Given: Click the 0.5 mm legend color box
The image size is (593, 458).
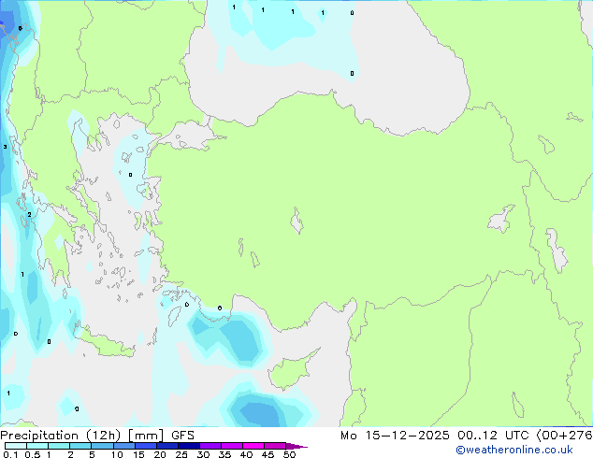Looking at the screenshot, I should click(x=37, y=446).
